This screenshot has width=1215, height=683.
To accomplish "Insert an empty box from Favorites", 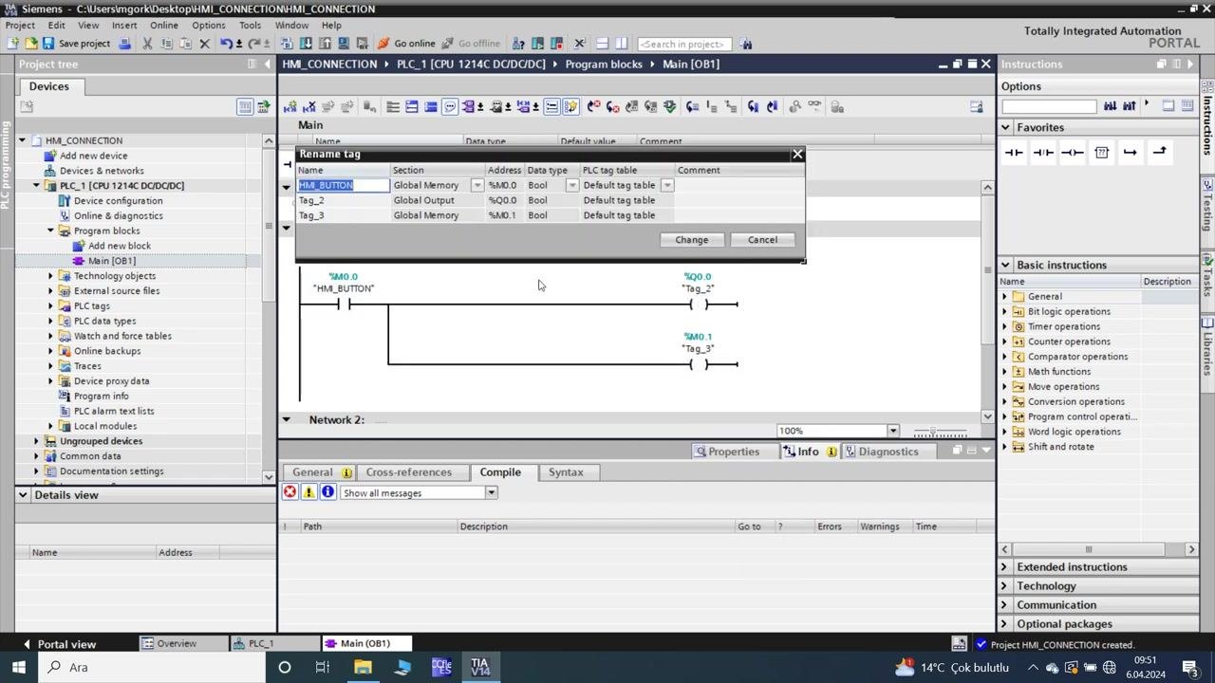I will (1101, 152).
